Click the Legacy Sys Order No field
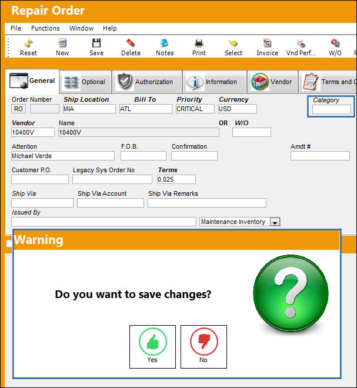This screenshot has height=388, width=357. point(112,179)
